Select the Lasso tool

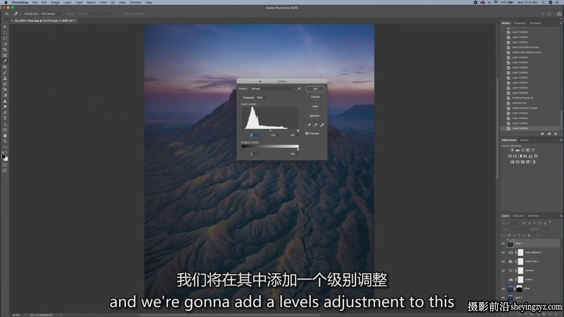5,38
